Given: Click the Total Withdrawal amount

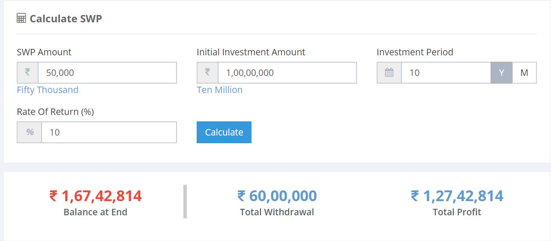Looking at the screenshot, I should (x=277, y=196).
